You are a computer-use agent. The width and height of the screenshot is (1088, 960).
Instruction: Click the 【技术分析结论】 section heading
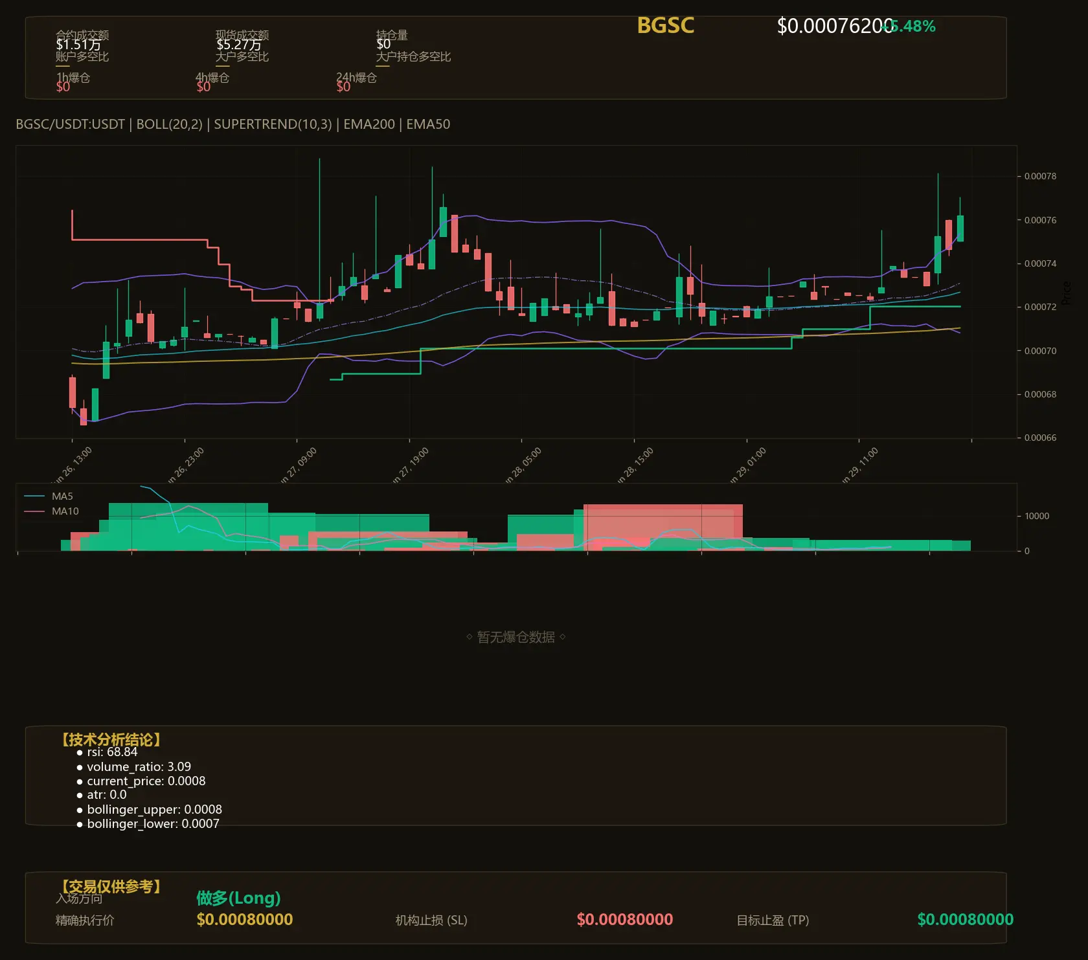111,740
